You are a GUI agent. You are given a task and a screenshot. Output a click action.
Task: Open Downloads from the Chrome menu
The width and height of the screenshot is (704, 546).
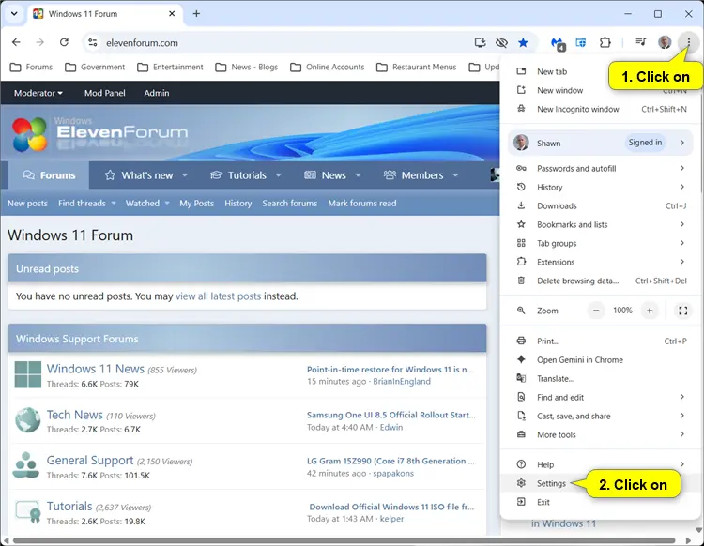coord(602,206)
